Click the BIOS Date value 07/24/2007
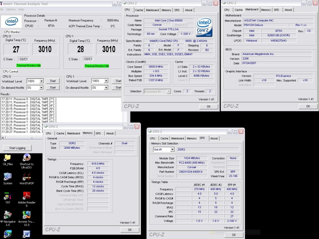 point(277,63)
